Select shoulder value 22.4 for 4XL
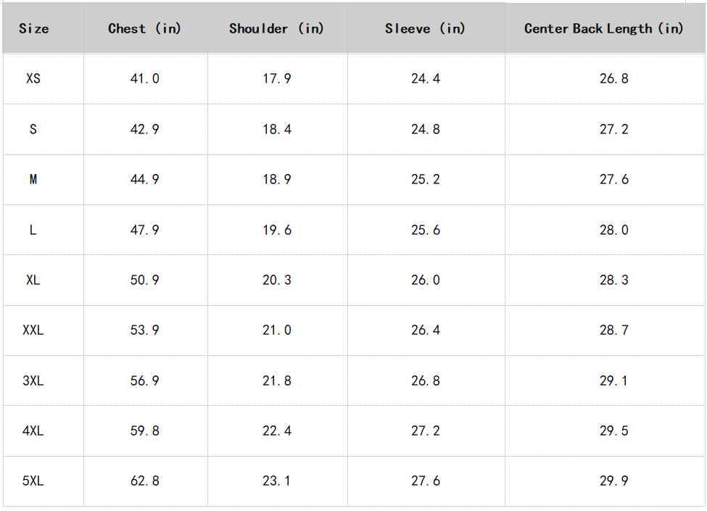Viewport: 707px width, 511px height. coord(277,431)
